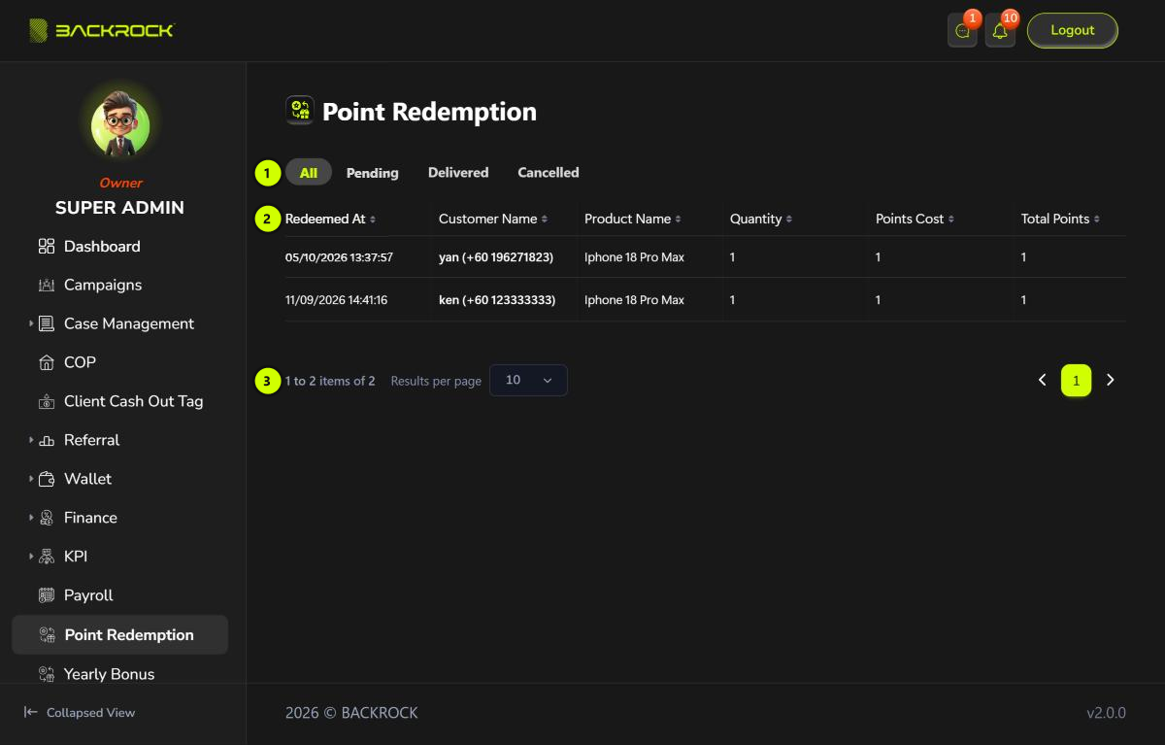1165x745 pixels.
Task: Open Client Cash Out Tag menu item
Action: point(134,402)
